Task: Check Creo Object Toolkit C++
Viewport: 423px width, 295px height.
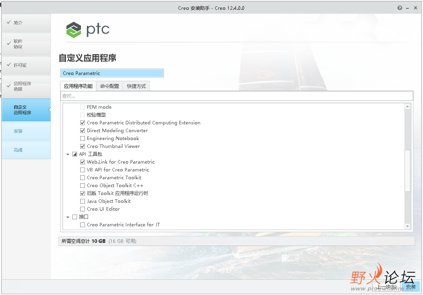Action: click(83, 186)
